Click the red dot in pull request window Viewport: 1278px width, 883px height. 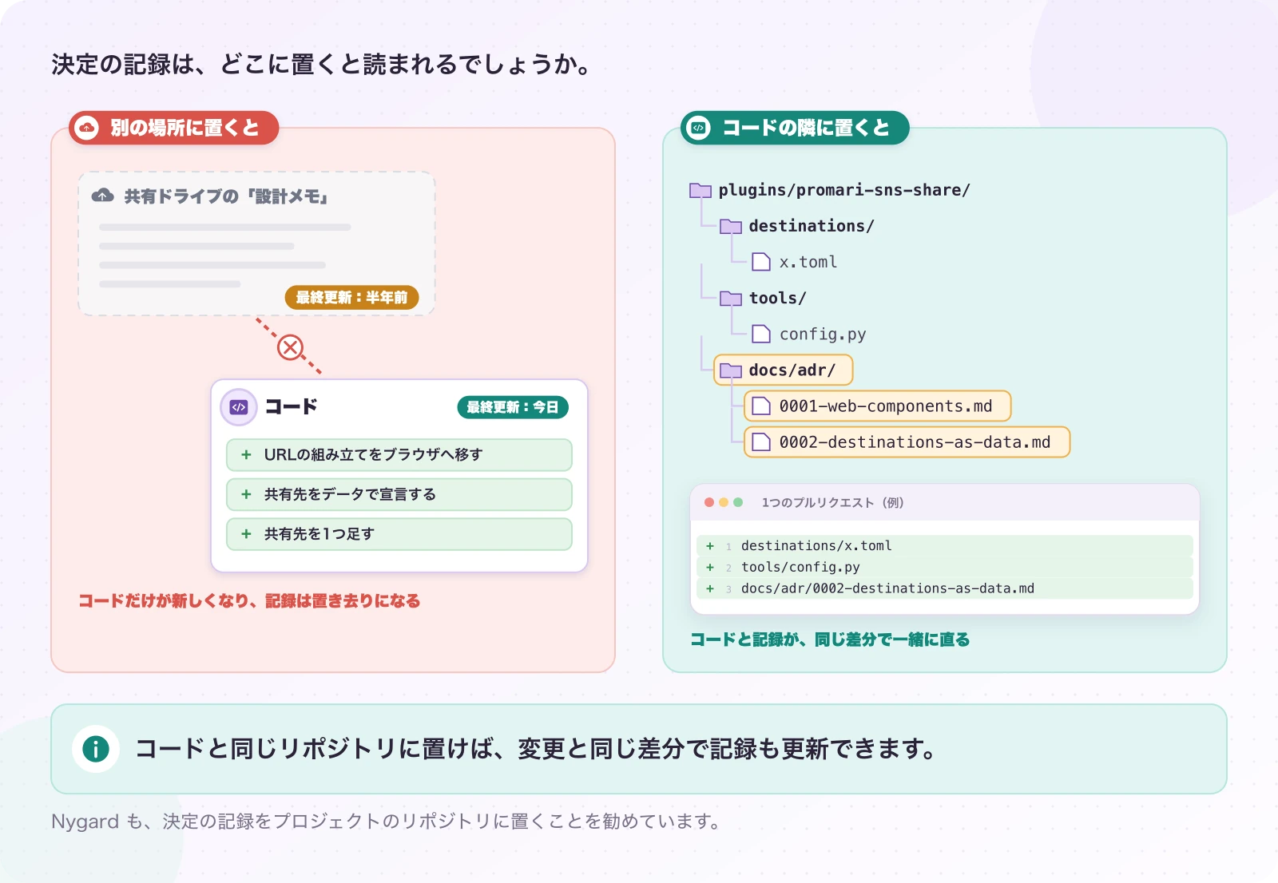(x=709, y=502)
